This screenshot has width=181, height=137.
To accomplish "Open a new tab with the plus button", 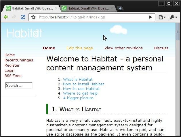I will click(120, 8).
